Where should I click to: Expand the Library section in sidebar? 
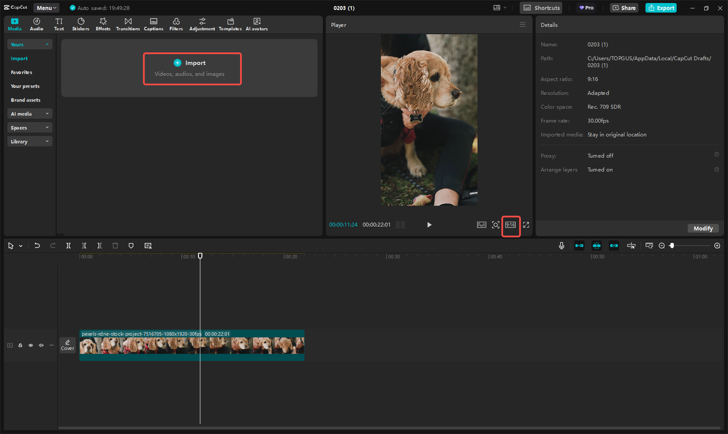coord(30,142)
